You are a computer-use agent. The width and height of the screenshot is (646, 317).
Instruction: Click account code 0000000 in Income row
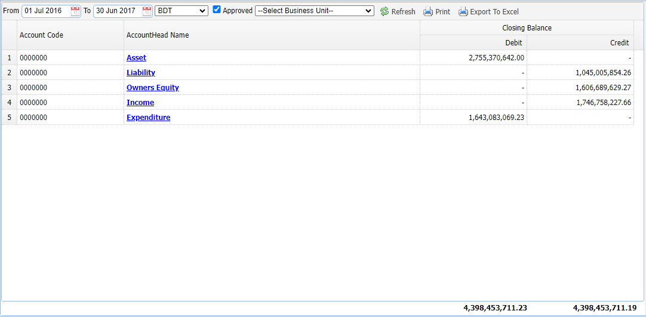click(x=33, y=102)
